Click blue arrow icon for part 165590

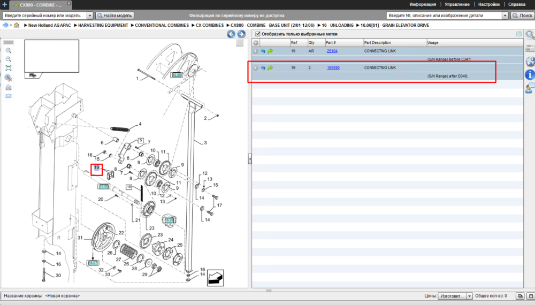click(263, 68)
